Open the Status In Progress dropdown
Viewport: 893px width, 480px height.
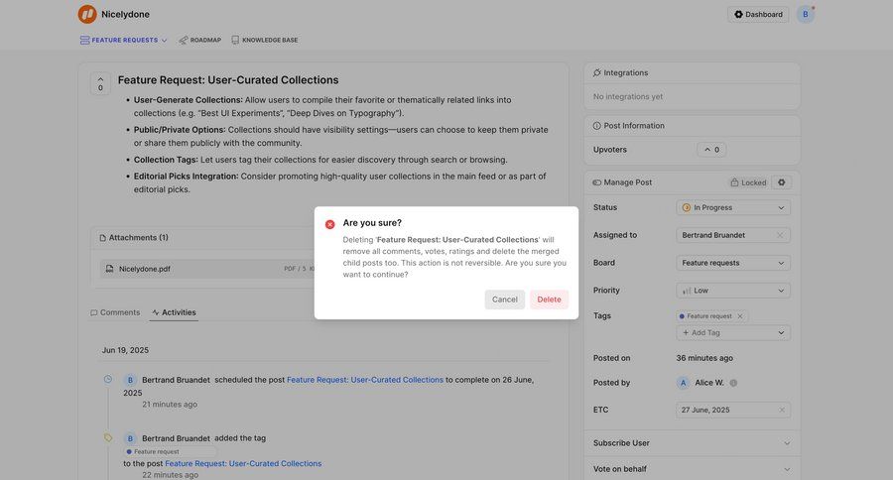click(x=733, y=208)
